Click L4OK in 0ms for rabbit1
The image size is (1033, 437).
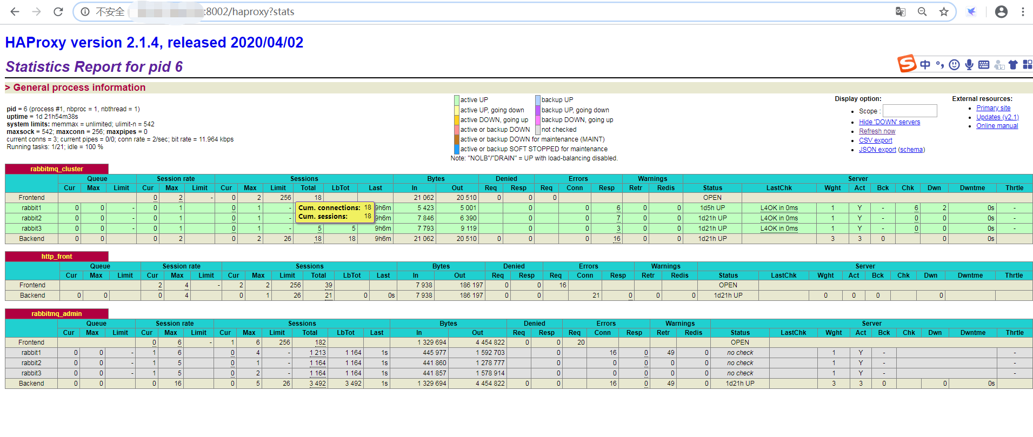pyautogui.click(x=779, y=208)
